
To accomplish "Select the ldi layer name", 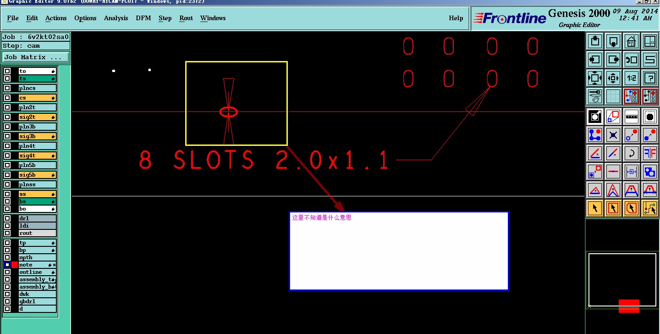I will [x=38, y=226].
